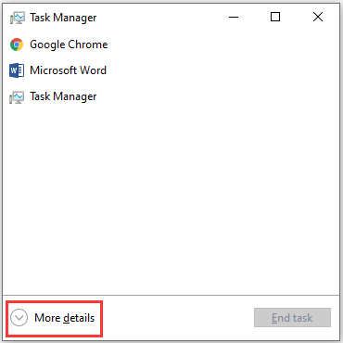Image resolution: width=343 pixels, height=343 pixels.
Task: Click blank space right of the Microsoft Word name
Action: click(222, 70)
